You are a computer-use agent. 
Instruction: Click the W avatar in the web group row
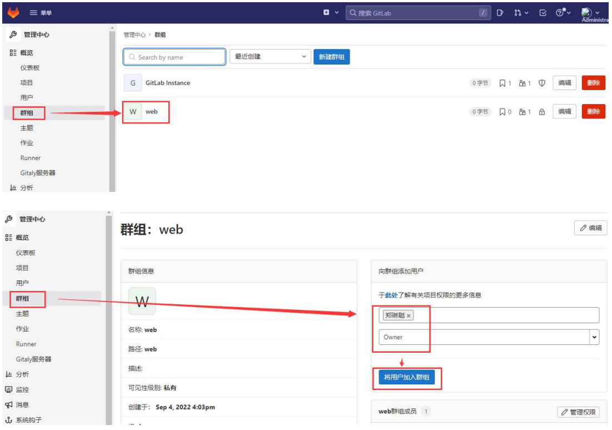pyautogui.click(x=133, y=112)
